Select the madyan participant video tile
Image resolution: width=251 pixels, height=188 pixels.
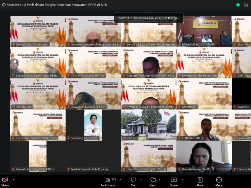149,125
